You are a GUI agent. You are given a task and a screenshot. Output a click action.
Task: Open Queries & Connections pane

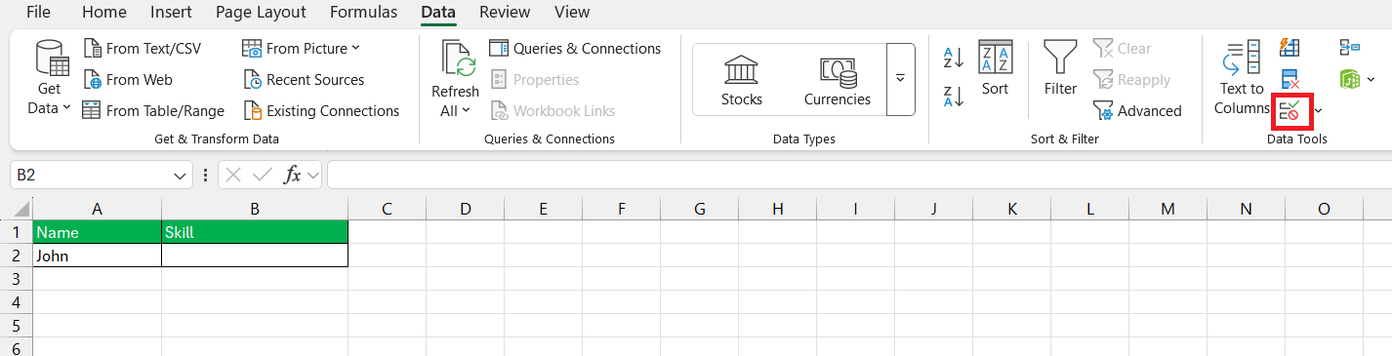575,48
